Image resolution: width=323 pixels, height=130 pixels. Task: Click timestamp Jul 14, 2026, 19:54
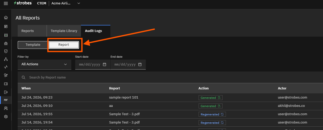(37, 122)
